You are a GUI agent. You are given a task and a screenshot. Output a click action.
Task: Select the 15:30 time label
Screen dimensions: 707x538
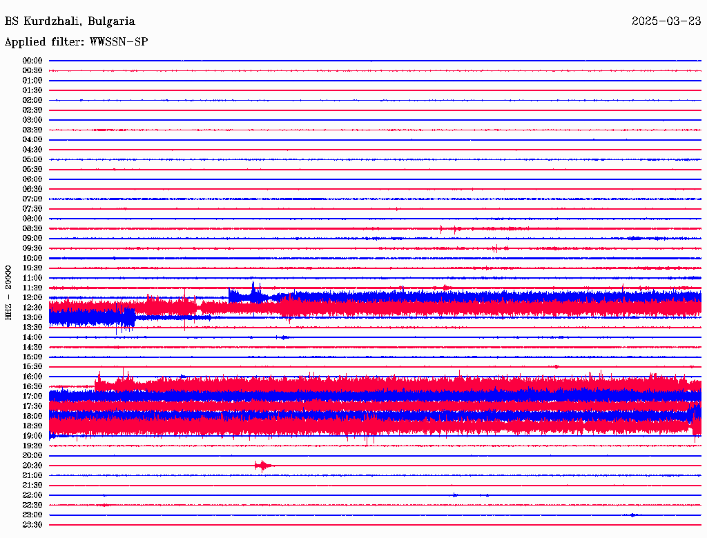click(32, 367)
